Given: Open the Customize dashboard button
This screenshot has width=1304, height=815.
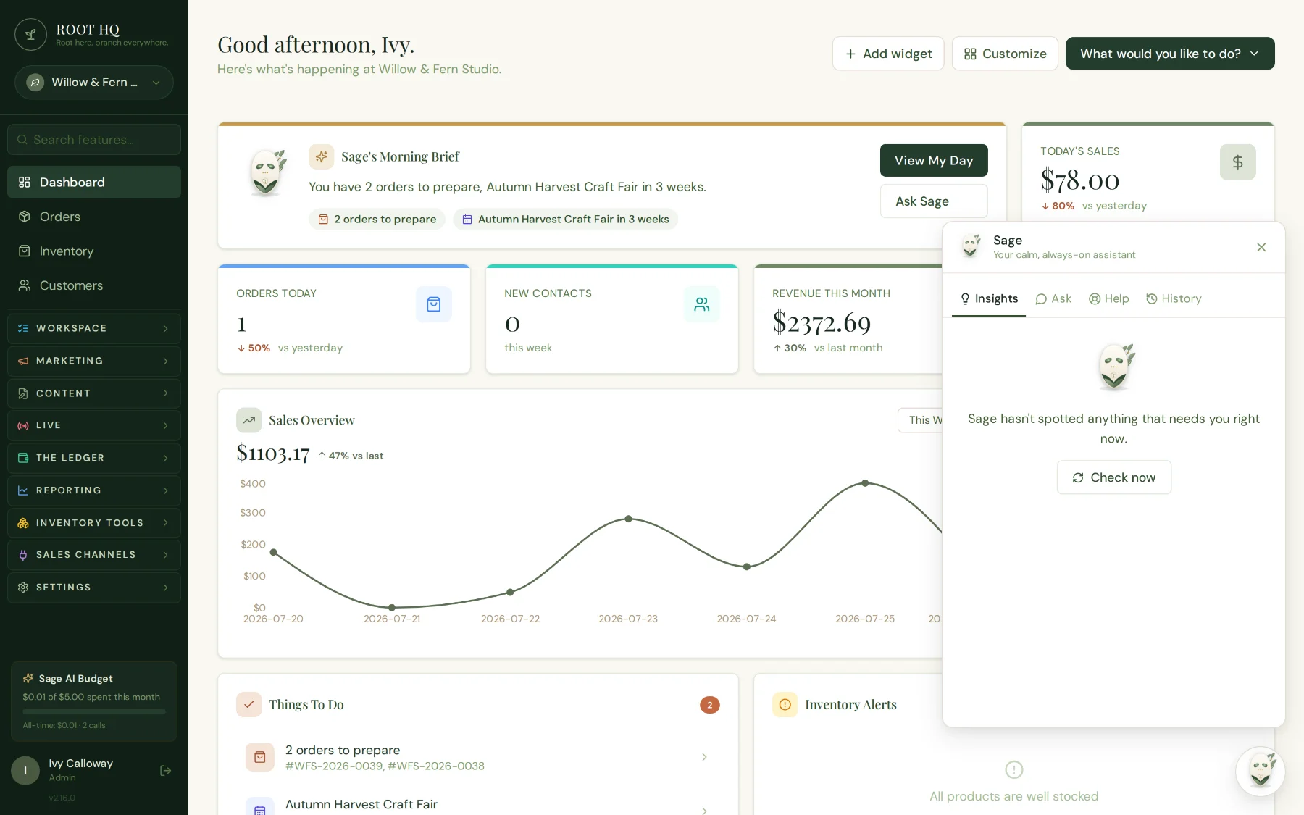Looking at the screenshot, I should coord(1005,54).
